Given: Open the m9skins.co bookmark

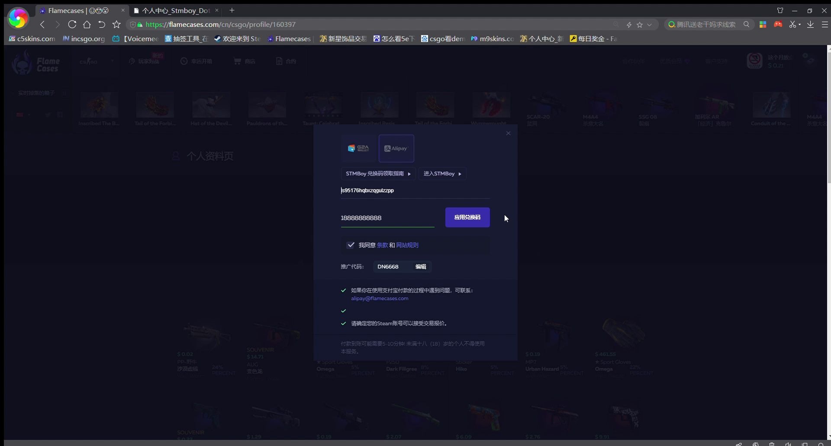Looking at the screenshot, I should pos(493,39).
